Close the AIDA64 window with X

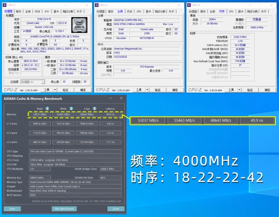[121, 98]
